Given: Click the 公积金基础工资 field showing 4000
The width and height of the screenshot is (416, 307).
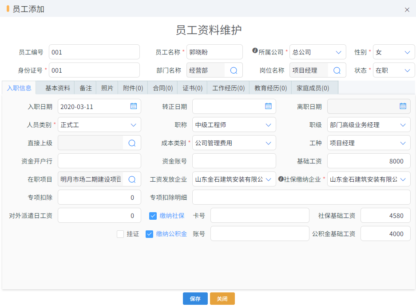Looking at the screenshot, I should tap(385, 234).
